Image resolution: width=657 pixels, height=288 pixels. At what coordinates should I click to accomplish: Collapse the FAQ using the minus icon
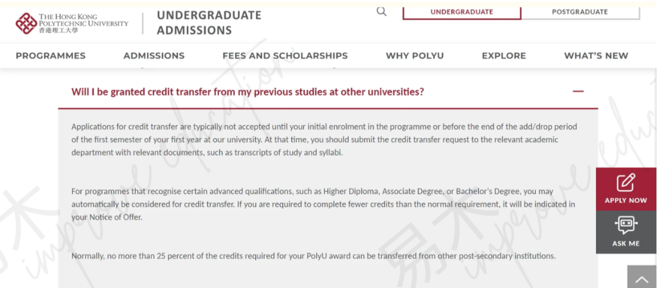point(579,91)
